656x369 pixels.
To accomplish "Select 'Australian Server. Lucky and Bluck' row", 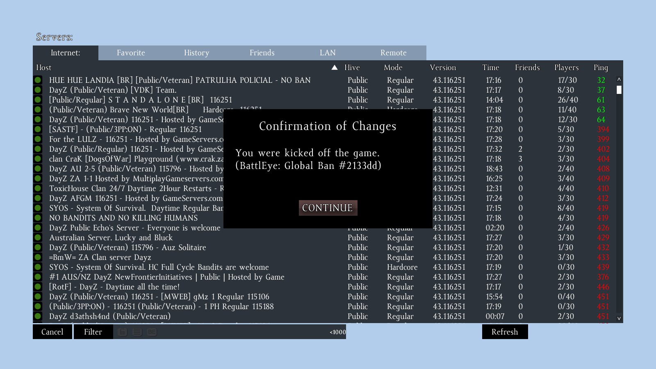I will tap(111, 237).
